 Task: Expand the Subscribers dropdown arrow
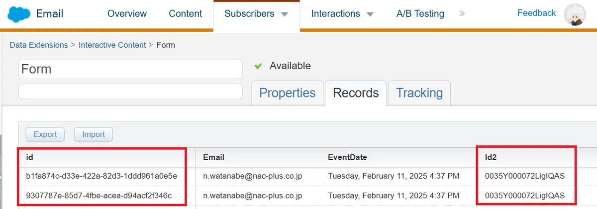(285, 14)
